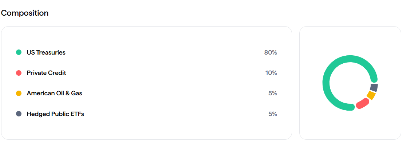
Task: Click the top-left corner of the chart card
Action: click(x=306, y=32)
